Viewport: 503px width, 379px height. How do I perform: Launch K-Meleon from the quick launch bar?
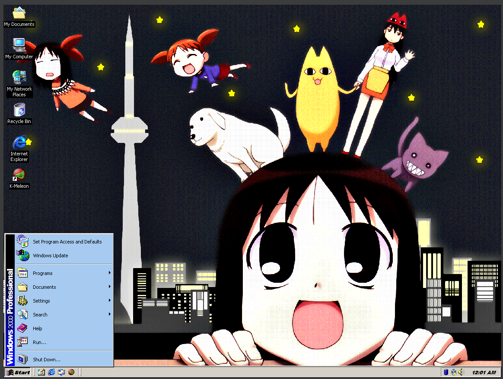pyautogui.click(x=71, y=372)
